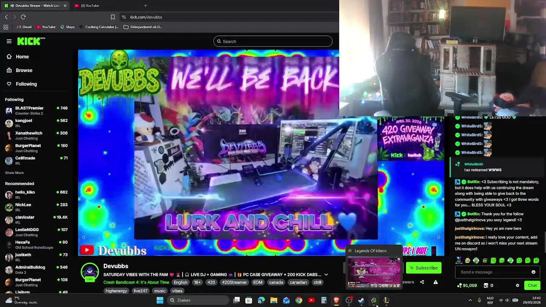The height and width of the screenshot is (307, 546).
Task: Click taskbar Zoeken search box
Action: (198, 300)
